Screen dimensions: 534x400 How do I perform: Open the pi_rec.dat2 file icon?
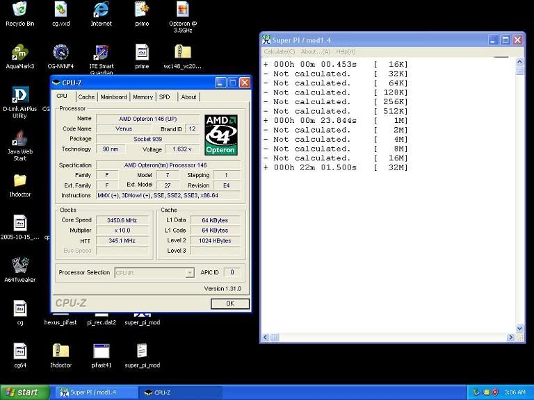[102, 322]
